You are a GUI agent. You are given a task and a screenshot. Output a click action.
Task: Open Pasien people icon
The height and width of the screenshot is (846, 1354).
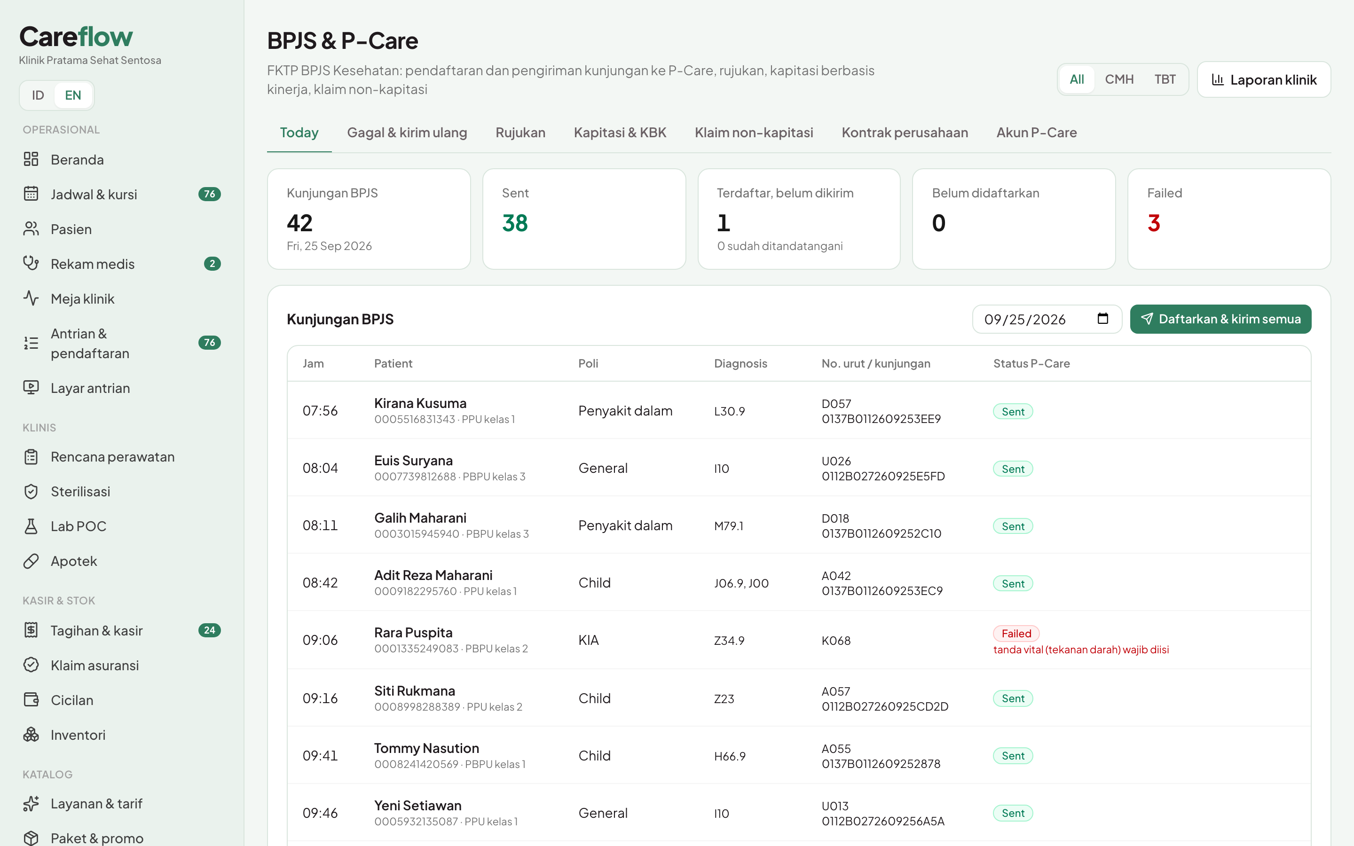(31, 229)
